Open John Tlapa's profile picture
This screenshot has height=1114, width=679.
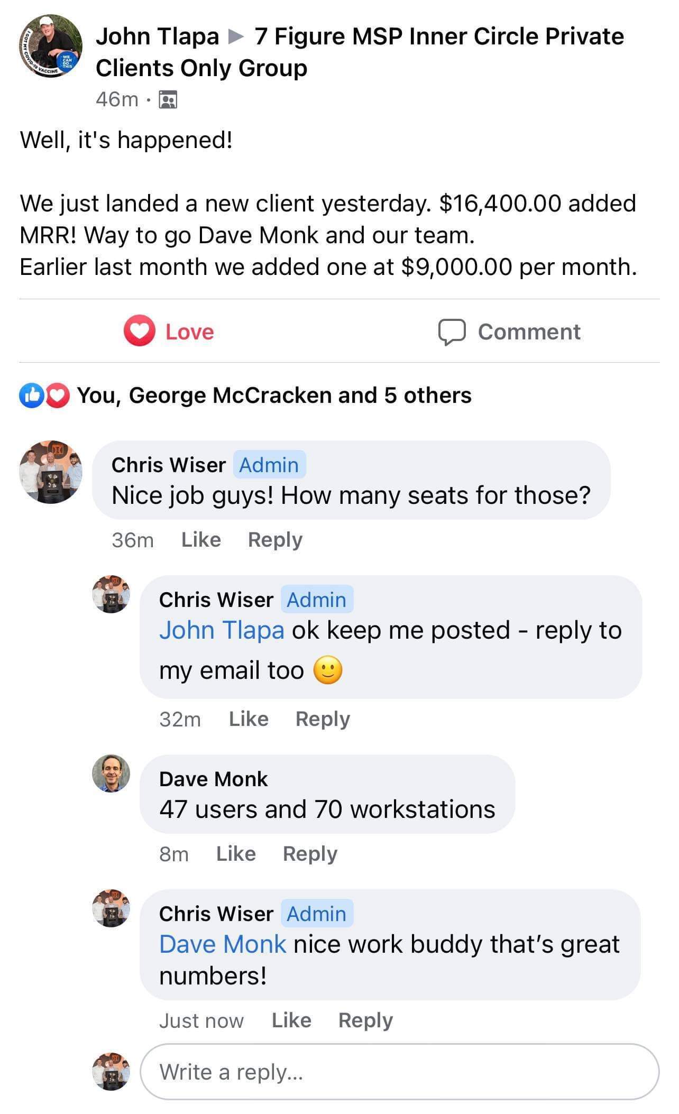[x=51, y=46]
